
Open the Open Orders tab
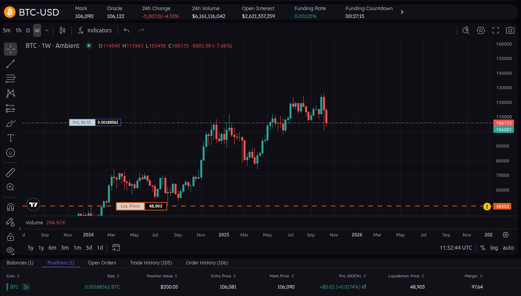point(102,263)
